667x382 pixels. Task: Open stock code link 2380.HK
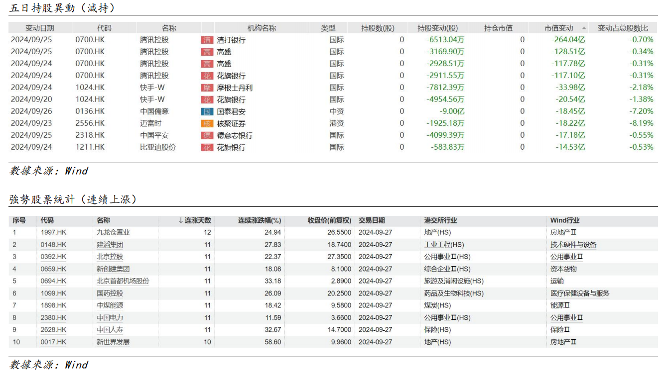(x=53, y=318)
